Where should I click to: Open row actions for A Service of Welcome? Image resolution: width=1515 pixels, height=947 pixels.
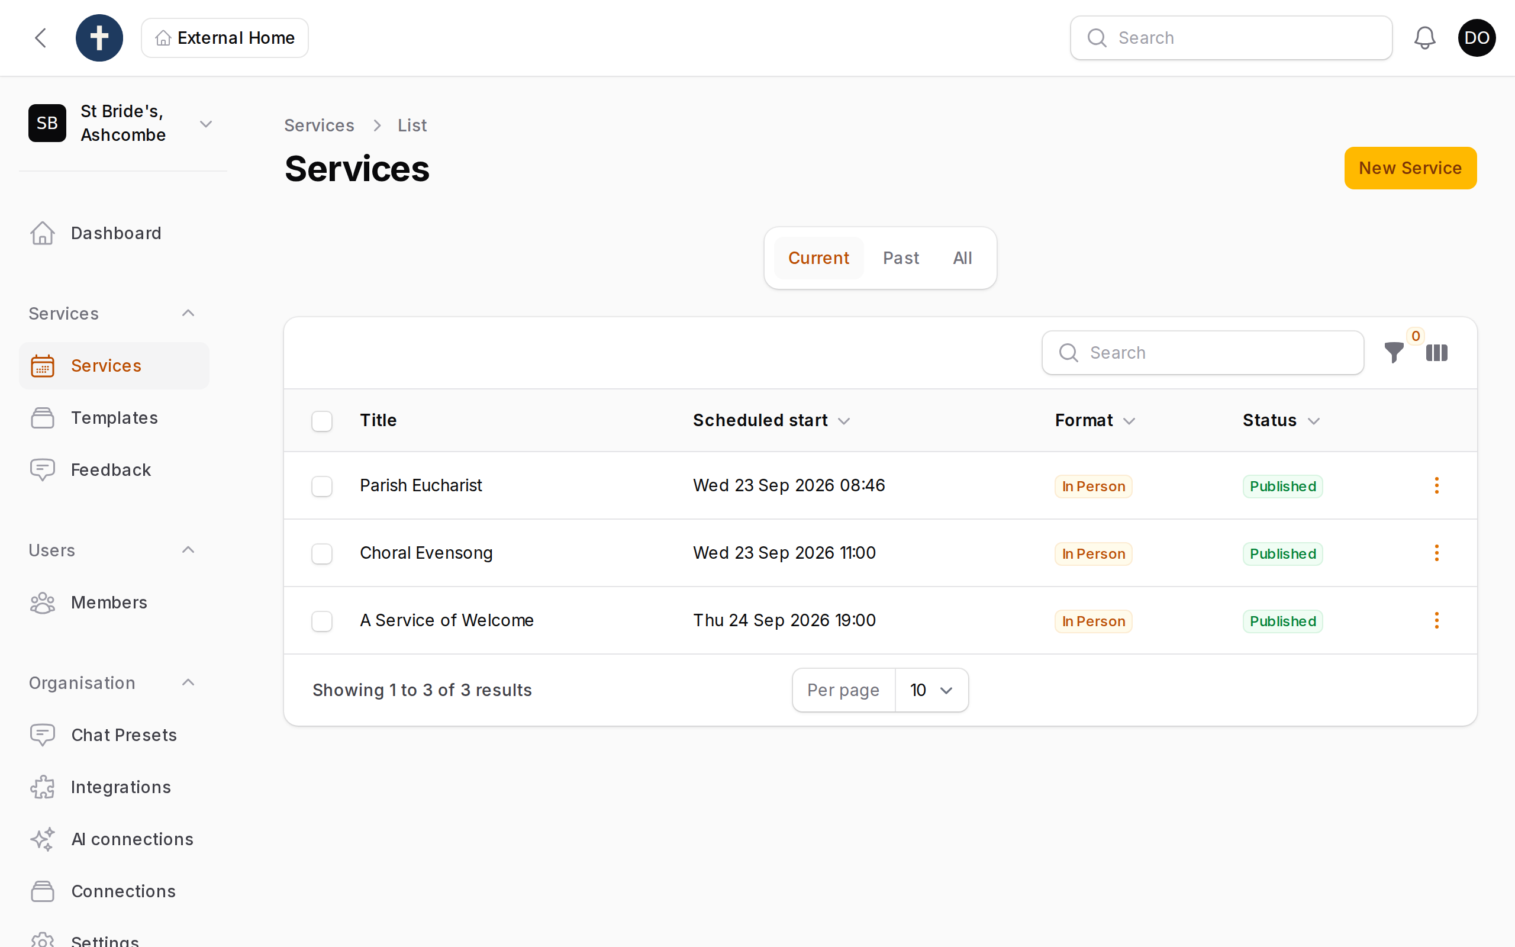1437,621
